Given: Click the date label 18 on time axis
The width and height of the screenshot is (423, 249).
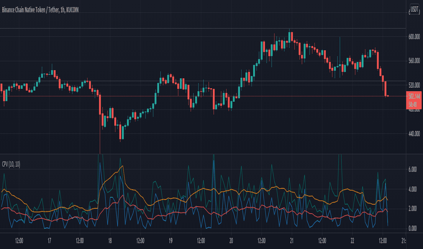Looking at the screenshot, I should pyautogui.click(x=110, y=241).
